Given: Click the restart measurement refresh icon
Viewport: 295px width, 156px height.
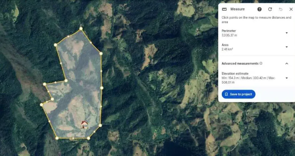Looking at the screenshot, I should coord(270,9).
